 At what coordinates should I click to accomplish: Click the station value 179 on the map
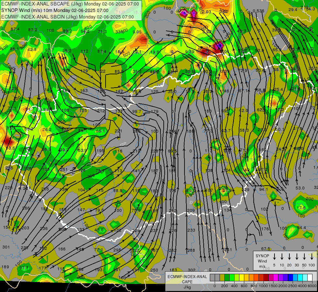click(155, 111)
